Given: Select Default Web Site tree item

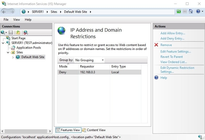Looking at the screenshot, I should [x=33, y=57].
